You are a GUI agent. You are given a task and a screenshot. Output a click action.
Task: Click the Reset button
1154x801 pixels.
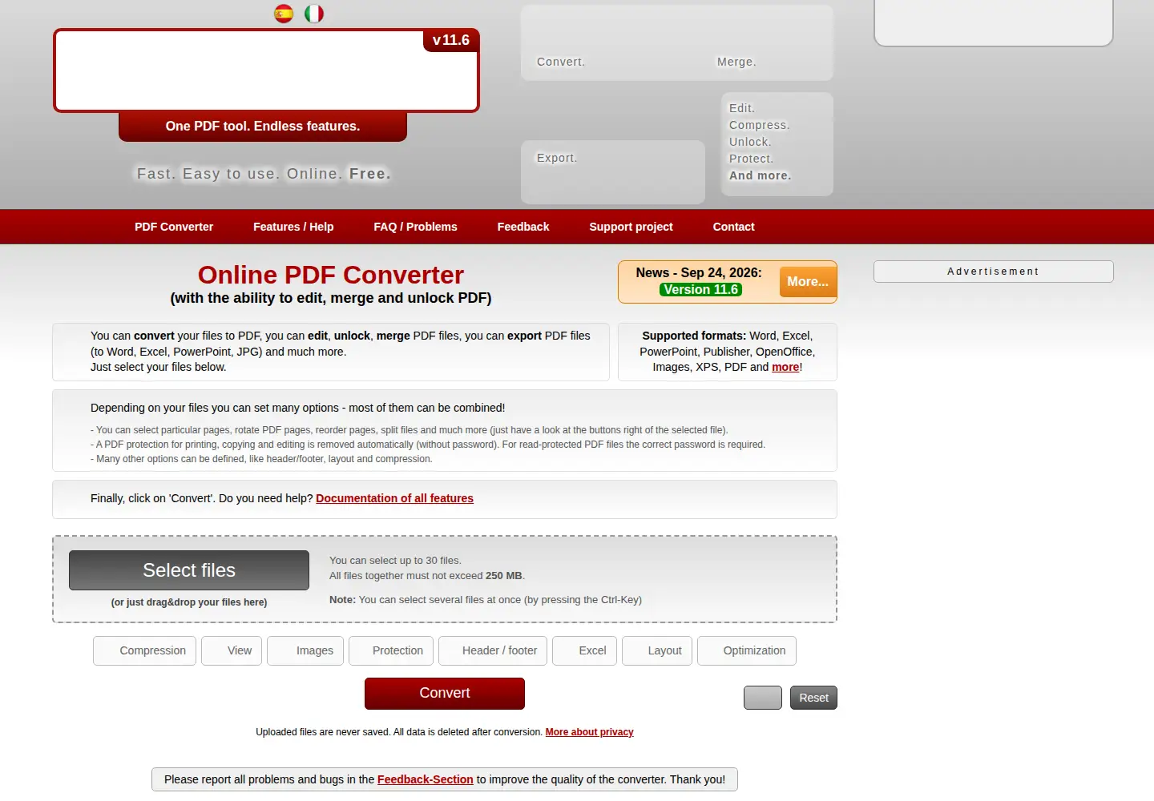pyautogui.click(x=813, y=698)
